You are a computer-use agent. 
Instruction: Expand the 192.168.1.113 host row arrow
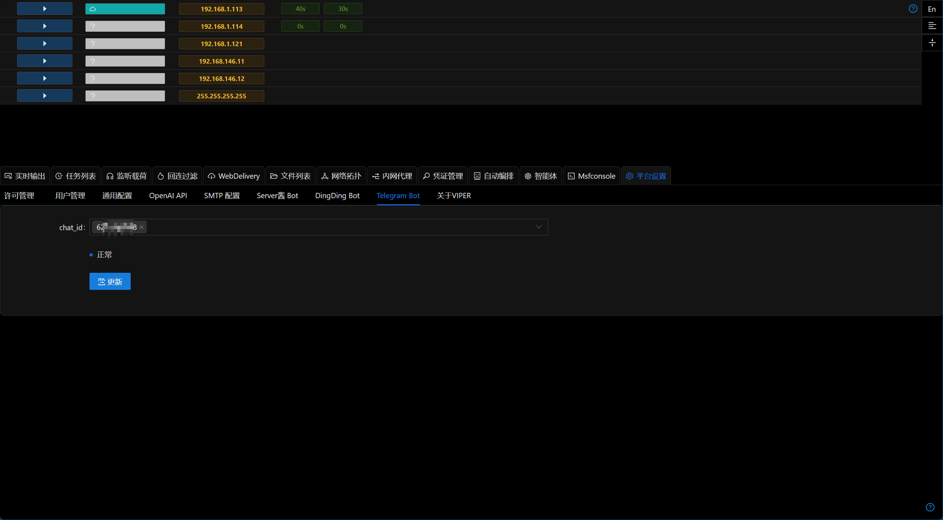(45, 9)
